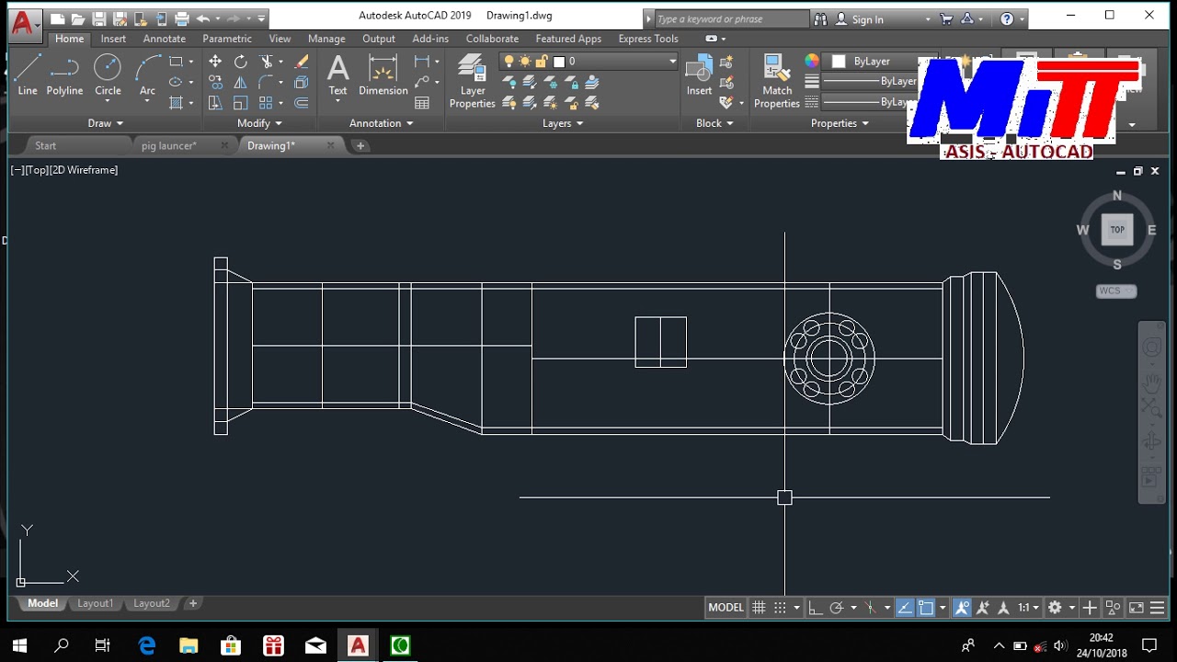Expand the Draw panel

click(106, 123)
